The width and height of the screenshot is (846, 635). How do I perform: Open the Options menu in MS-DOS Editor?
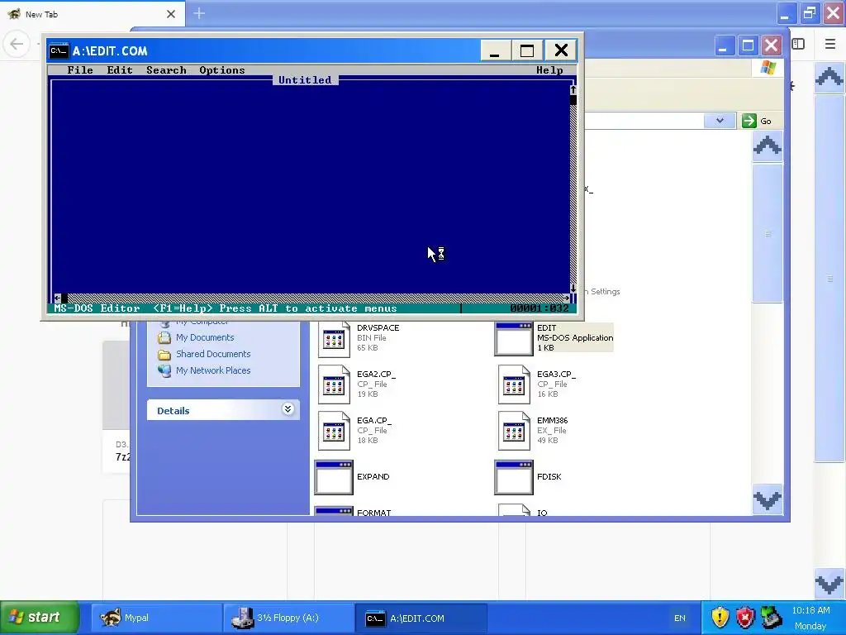(x=221, y=70)
